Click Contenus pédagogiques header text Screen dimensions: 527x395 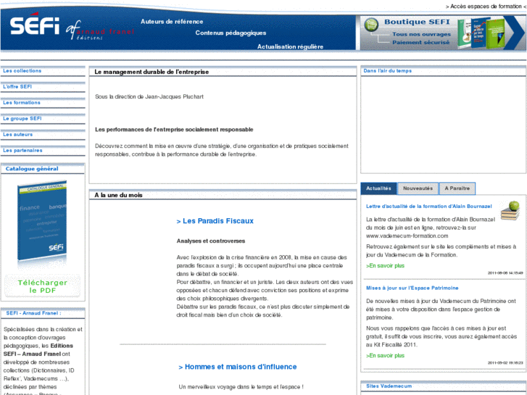(x=231, y=33)
